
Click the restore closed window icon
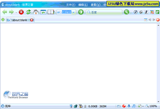click(x=43, y=12)
